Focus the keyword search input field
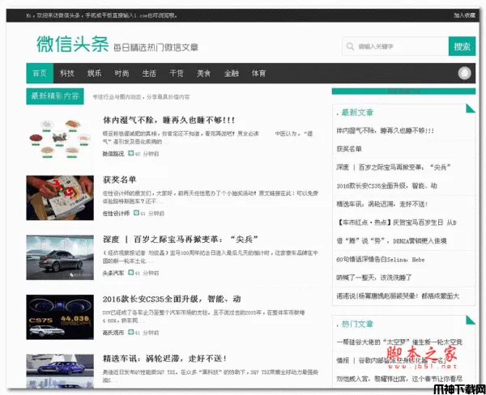This screenshot has height=395, width=486. [399, 47]
